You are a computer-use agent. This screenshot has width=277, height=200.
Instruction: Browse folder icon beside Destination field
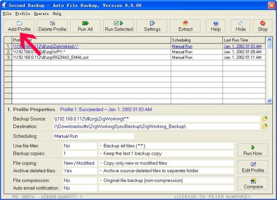(265, 127)
